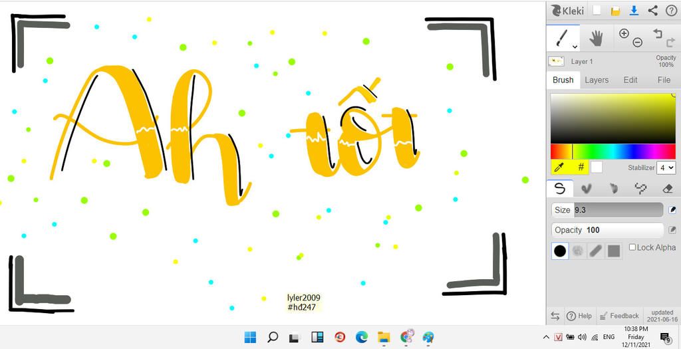Viewport: 681px width, 349px height.
Task: Open the Widgets panel from the taskbar
Action: [317, 337]
